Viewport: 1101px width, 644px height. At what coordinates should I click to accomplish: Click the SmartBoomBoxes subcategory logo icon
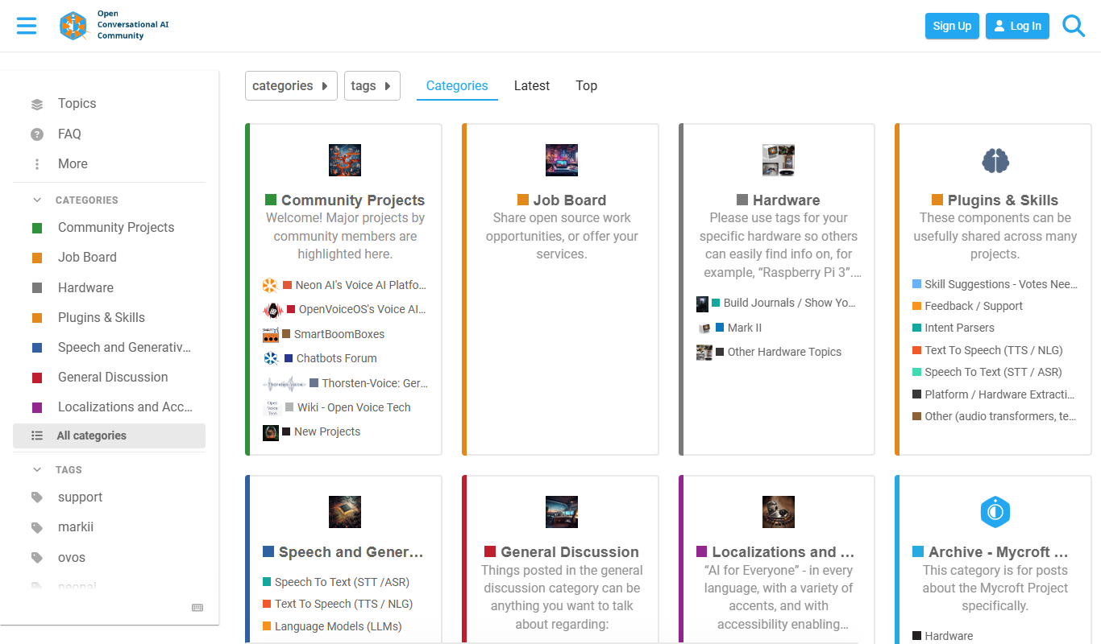click(271, 334)
